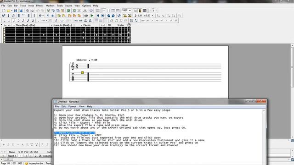Click the Open folder icon in Guitar Pro
Screen dimensions: 294x165
(x=8, y=11)
